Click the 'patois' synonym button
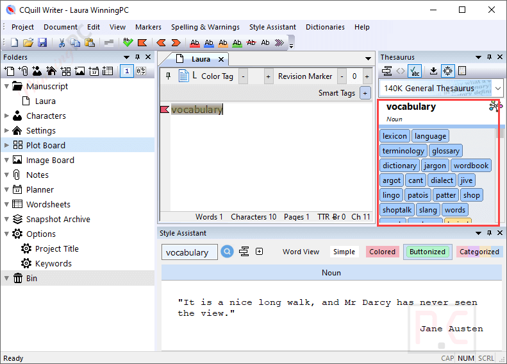This screenshot has height=364, width=507. click(418, 195)
